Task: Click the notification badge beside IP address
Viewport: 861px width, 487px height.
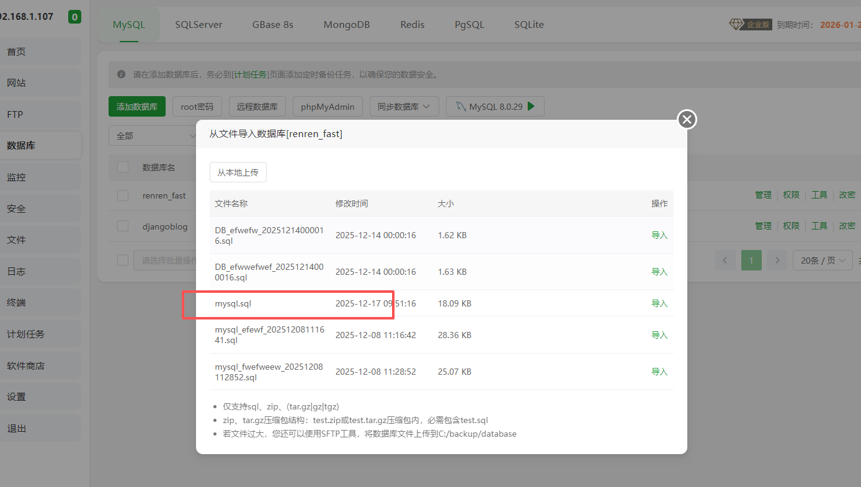Action: coord(74,17)
